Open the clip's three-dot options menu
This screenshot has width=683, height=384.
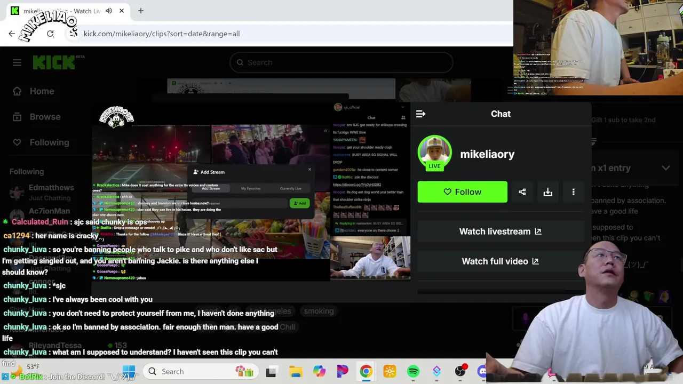pos(574,192)
